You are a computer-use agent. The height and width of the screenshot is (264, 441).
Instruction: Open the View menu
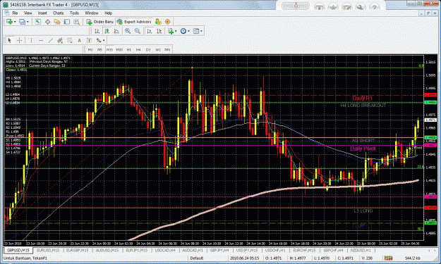point(28,13)
